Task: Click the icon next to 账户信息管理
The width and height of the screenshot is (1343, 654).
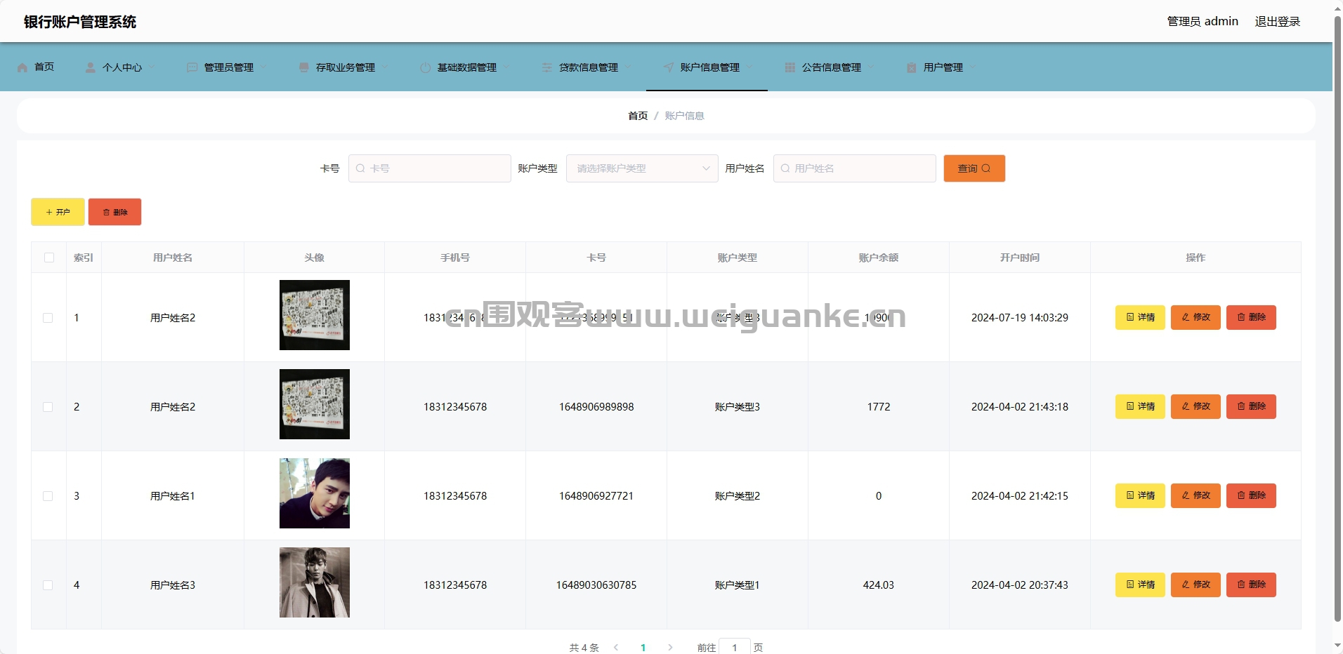Action: click(x=669, y=67)
